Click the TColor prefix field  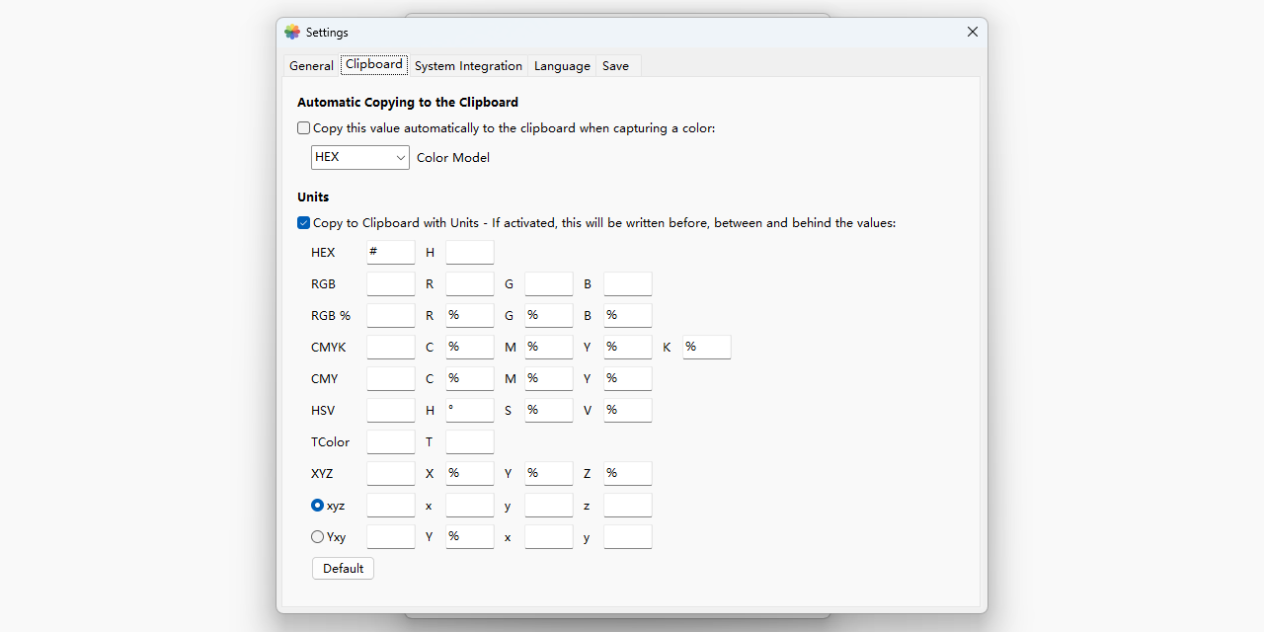click(391, 442)
